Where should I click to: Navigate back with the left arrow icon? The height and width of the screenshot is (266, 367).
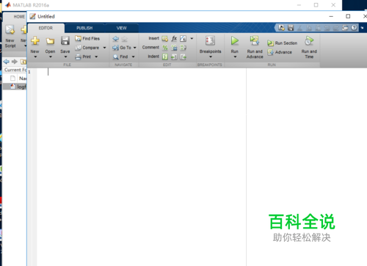point(115,39)
